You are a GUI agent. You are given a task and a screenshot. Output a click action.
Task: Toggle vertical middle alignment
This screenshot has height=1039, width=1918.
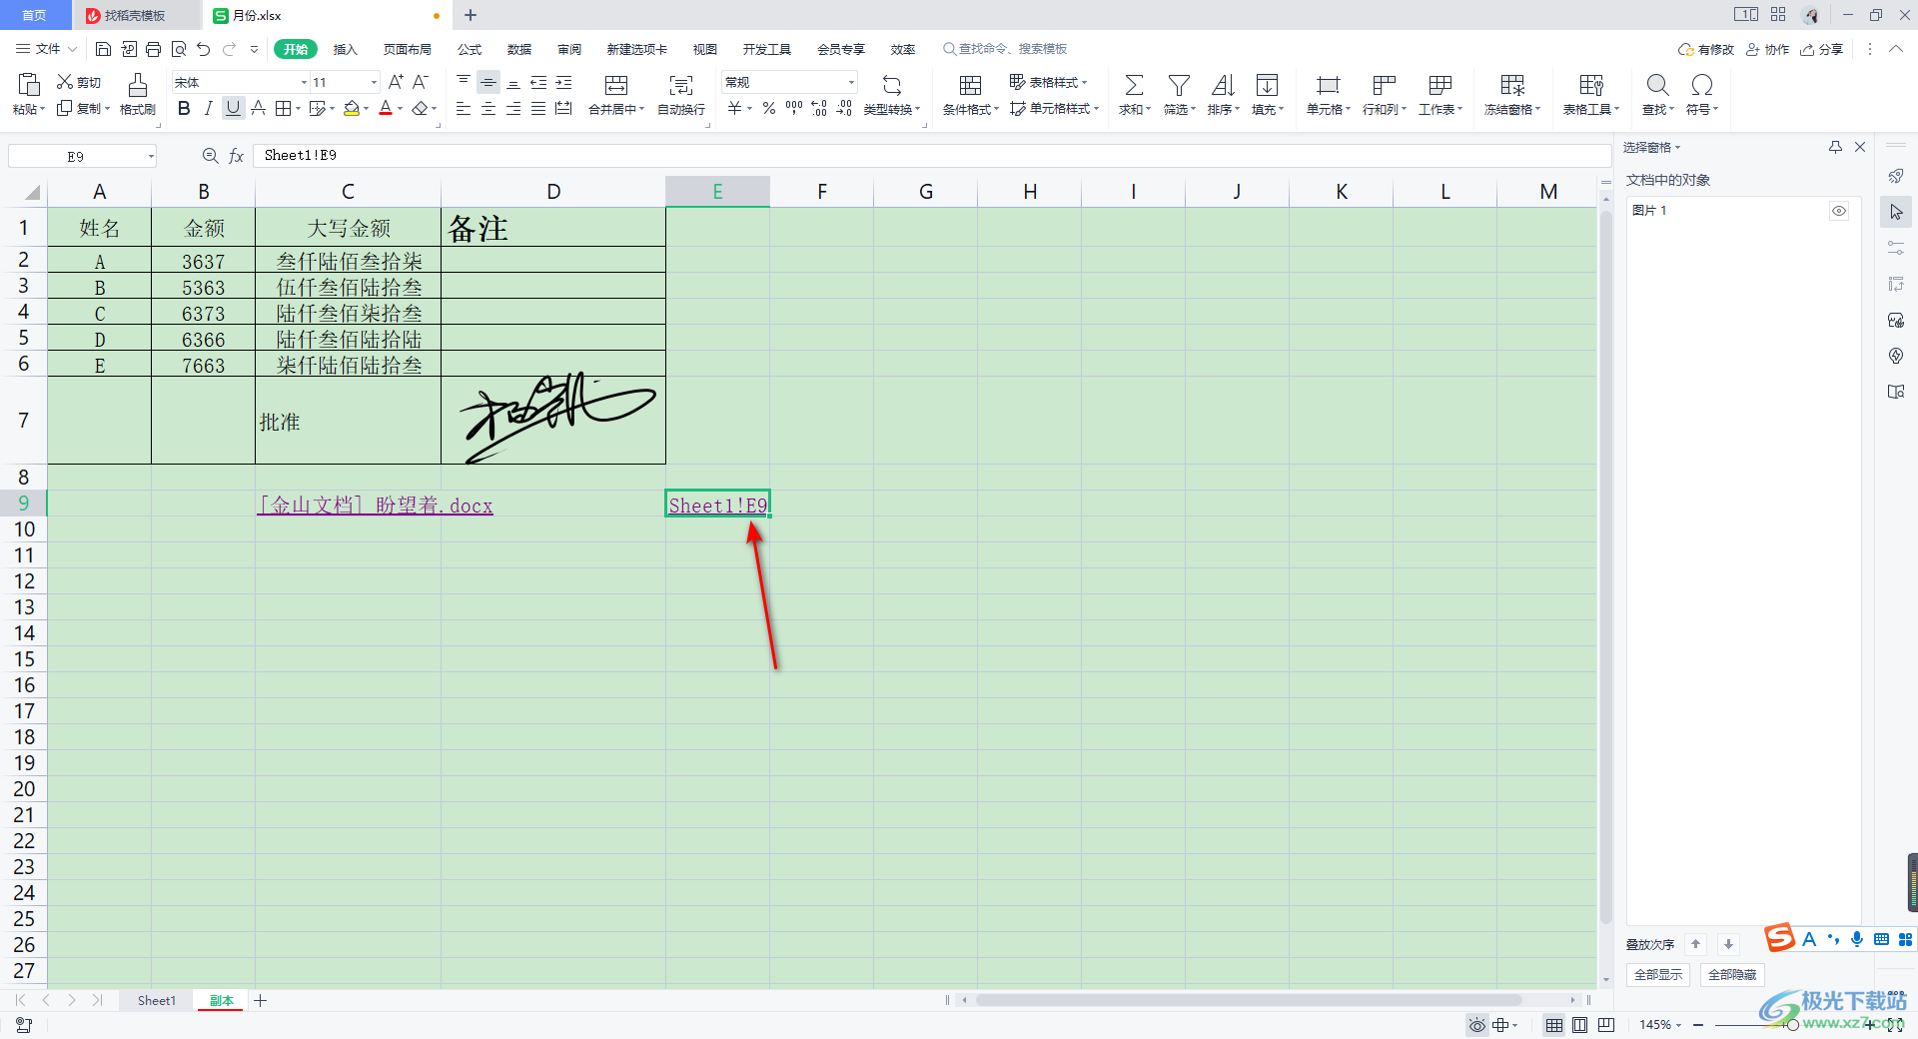point(488,82)
